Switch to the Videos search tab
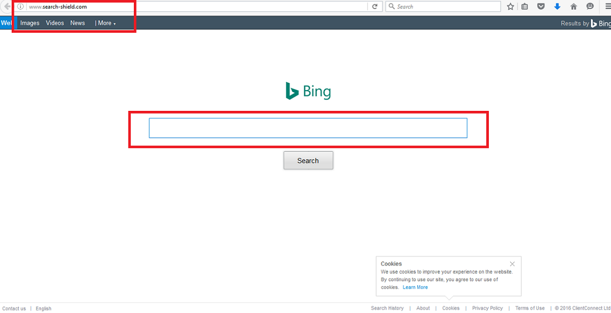Image resolution: width=611 pixels, height=313 pixels. (x=55, y=23)
